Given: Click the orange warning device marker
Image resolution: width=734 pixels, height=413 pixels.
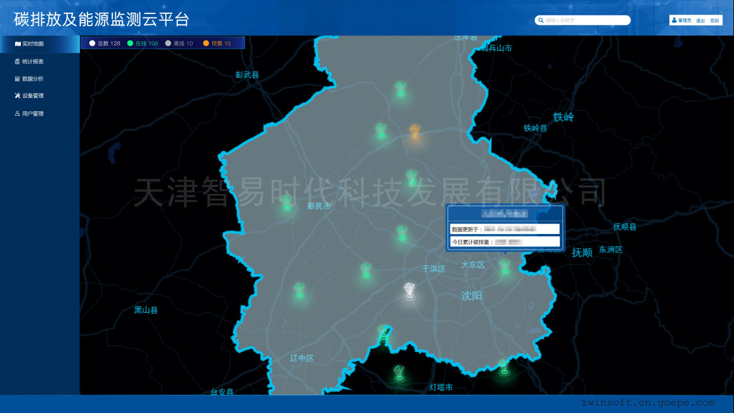Looking at the screenshot, I should [414, 133].
